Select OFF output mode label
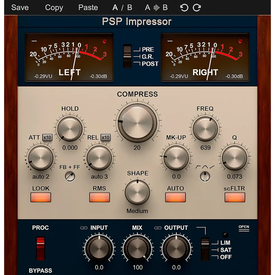 click(226, 257)
